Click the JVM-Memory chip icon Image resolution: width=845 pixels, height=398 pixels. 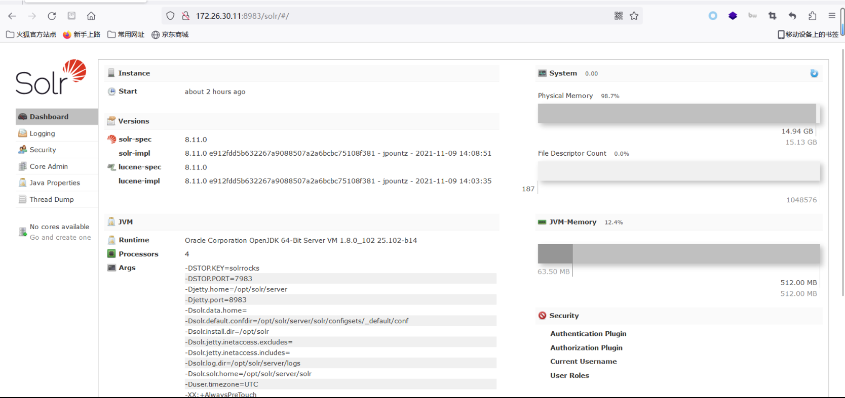pyautogui.click(x=542, y=222)
